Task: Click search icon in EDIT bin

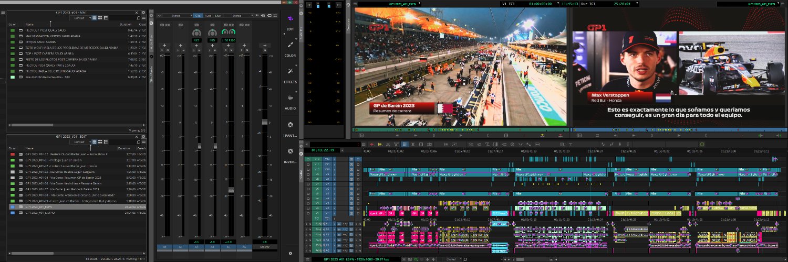Action: pyautogui.click(x=138, y=141)
